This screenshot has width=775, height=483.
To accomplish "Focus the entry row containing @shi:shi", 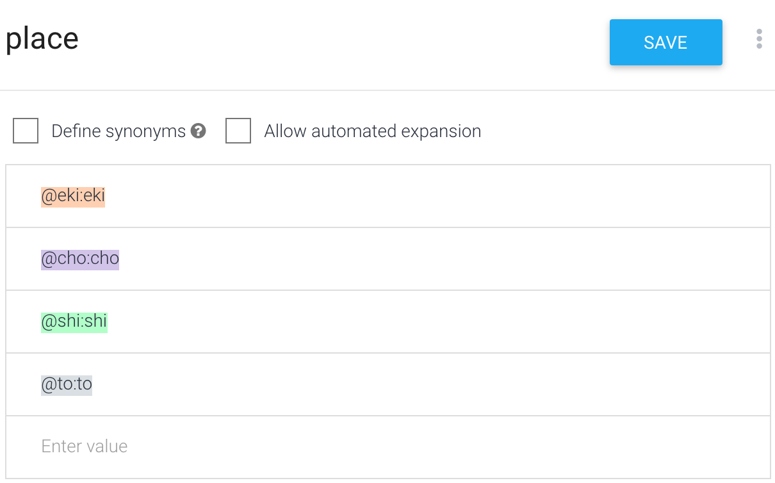I will pos(388,322).
